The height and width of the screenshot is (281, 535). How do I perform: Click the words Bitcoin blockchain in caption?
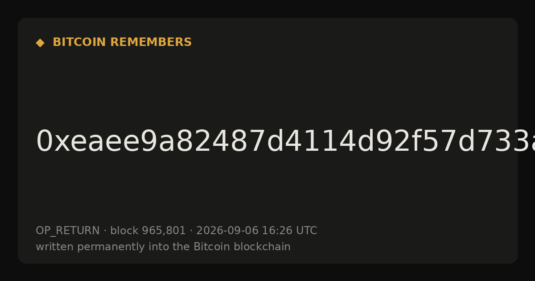click(x=242, y=247)
